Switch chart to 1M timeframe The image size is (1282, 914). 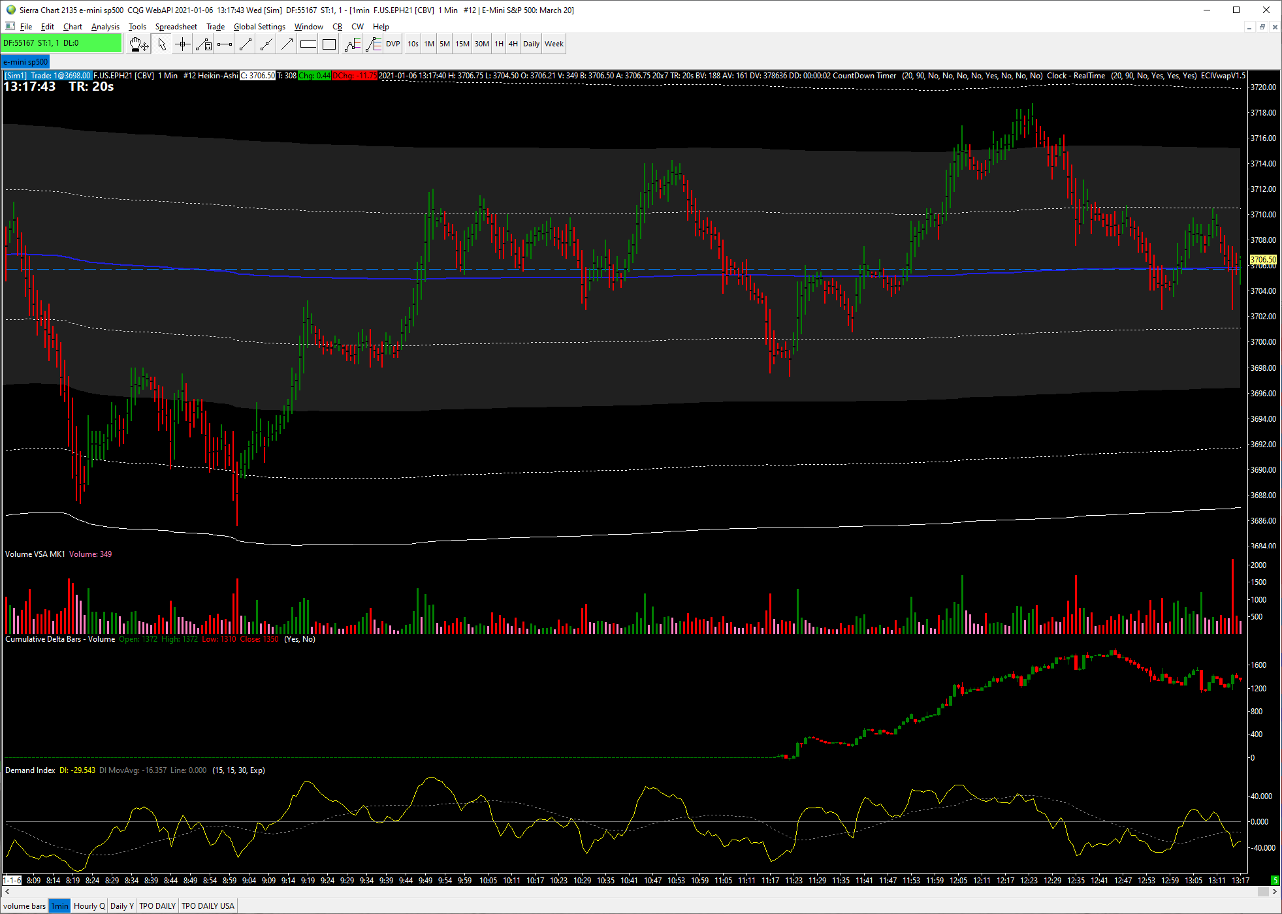429,44
